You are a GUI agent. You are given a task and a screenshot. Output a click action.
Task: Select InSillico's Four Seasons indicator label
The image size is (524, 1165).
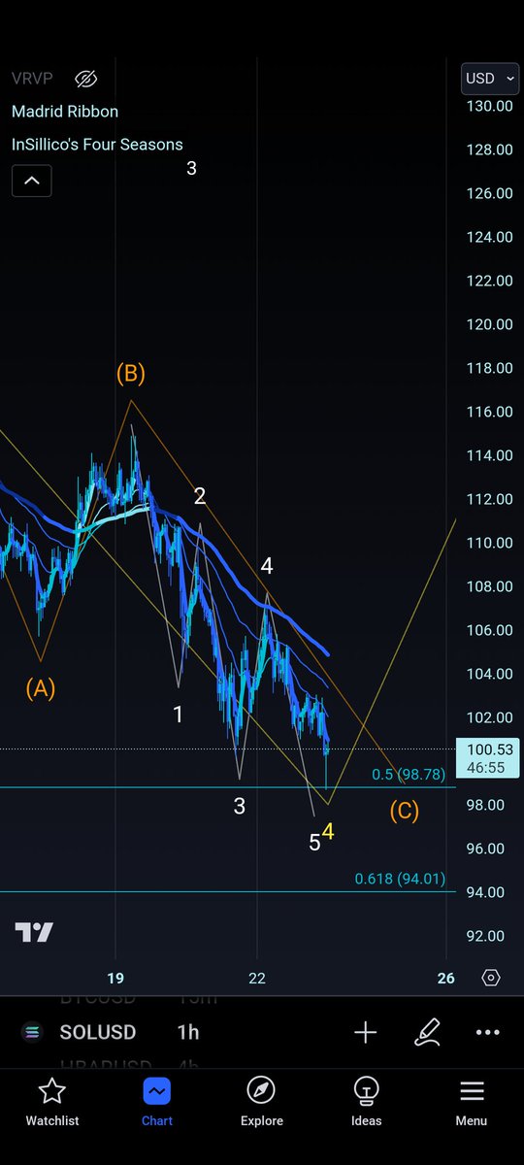(97, 145)
